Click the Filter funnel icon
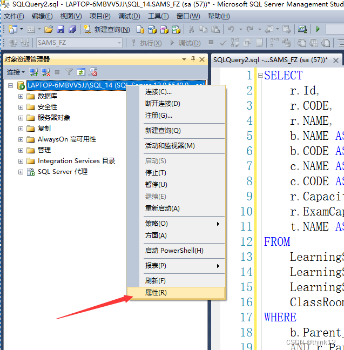This screenshot has width=344, height=350. point(69,72)
